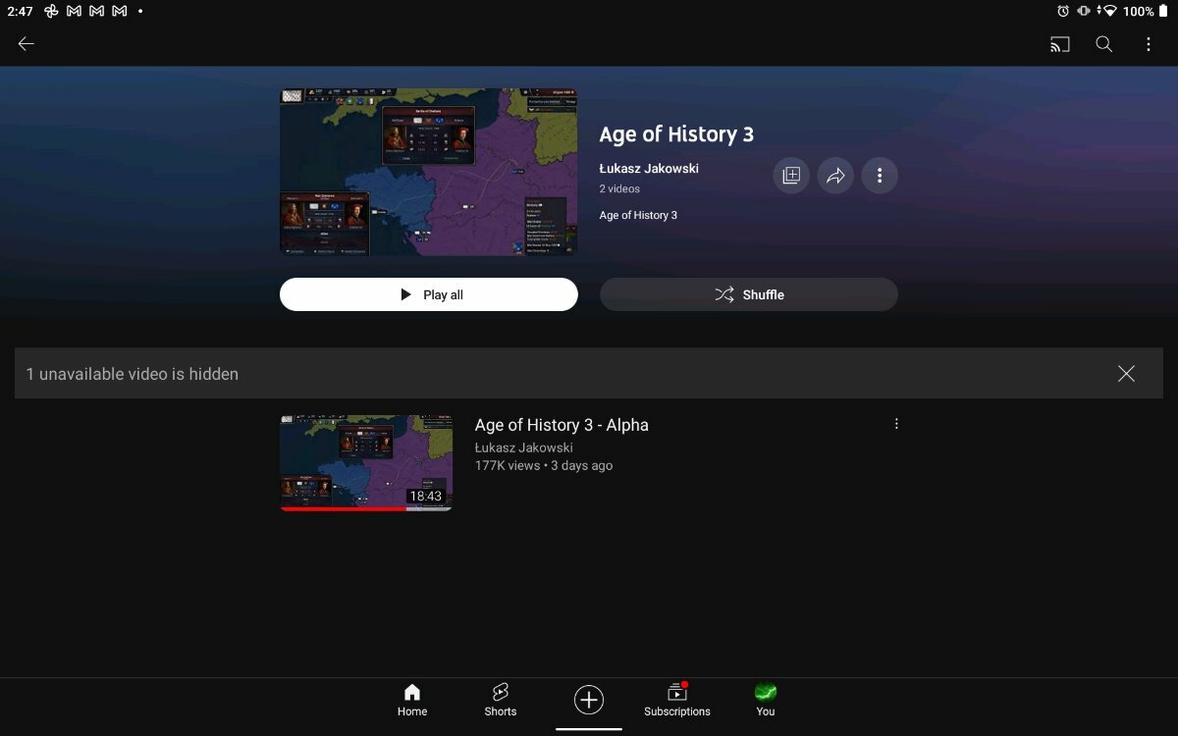Dismiss the unavailable video notice

click(x=1126, y=373)
